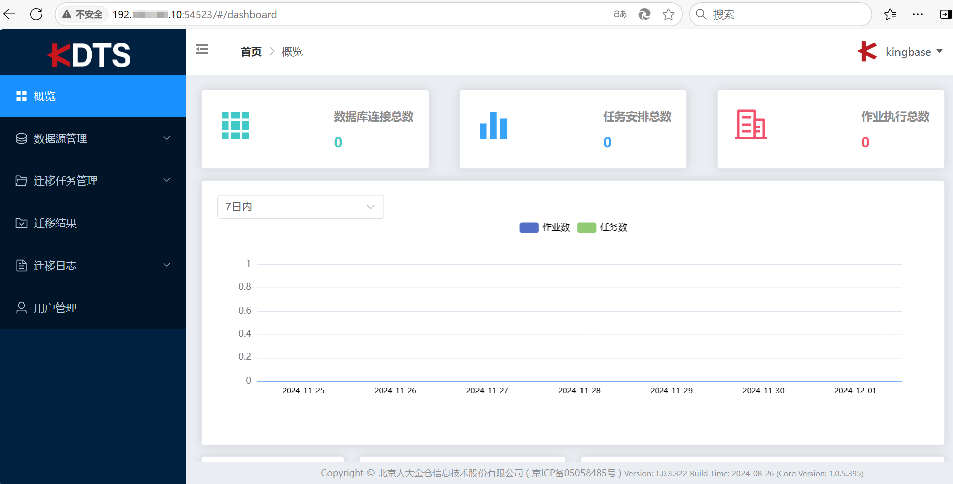This screenshot has height=484, width=953.
Task: Click the blue bar chart icon for 任务安排总数
Action: click(493, 126)
